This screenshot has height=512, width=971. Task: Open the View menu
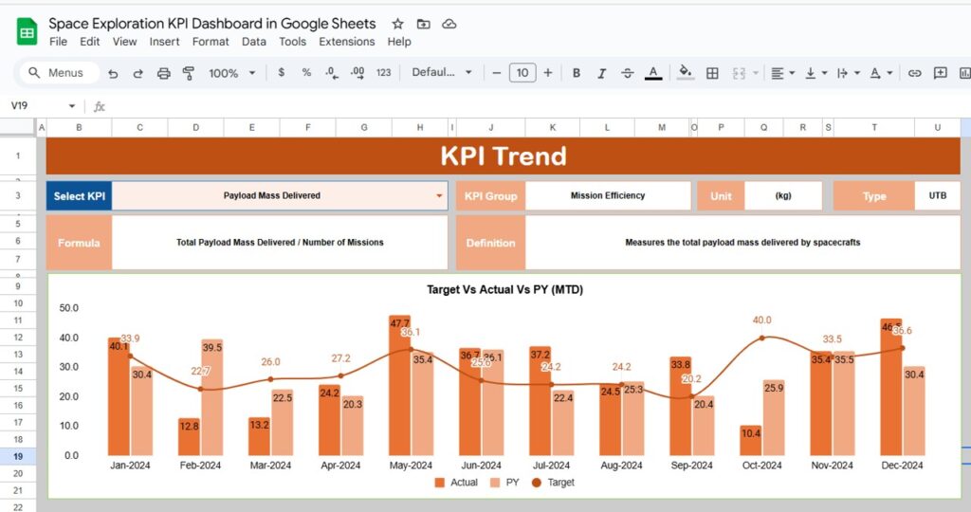click(x=124, y=42)
